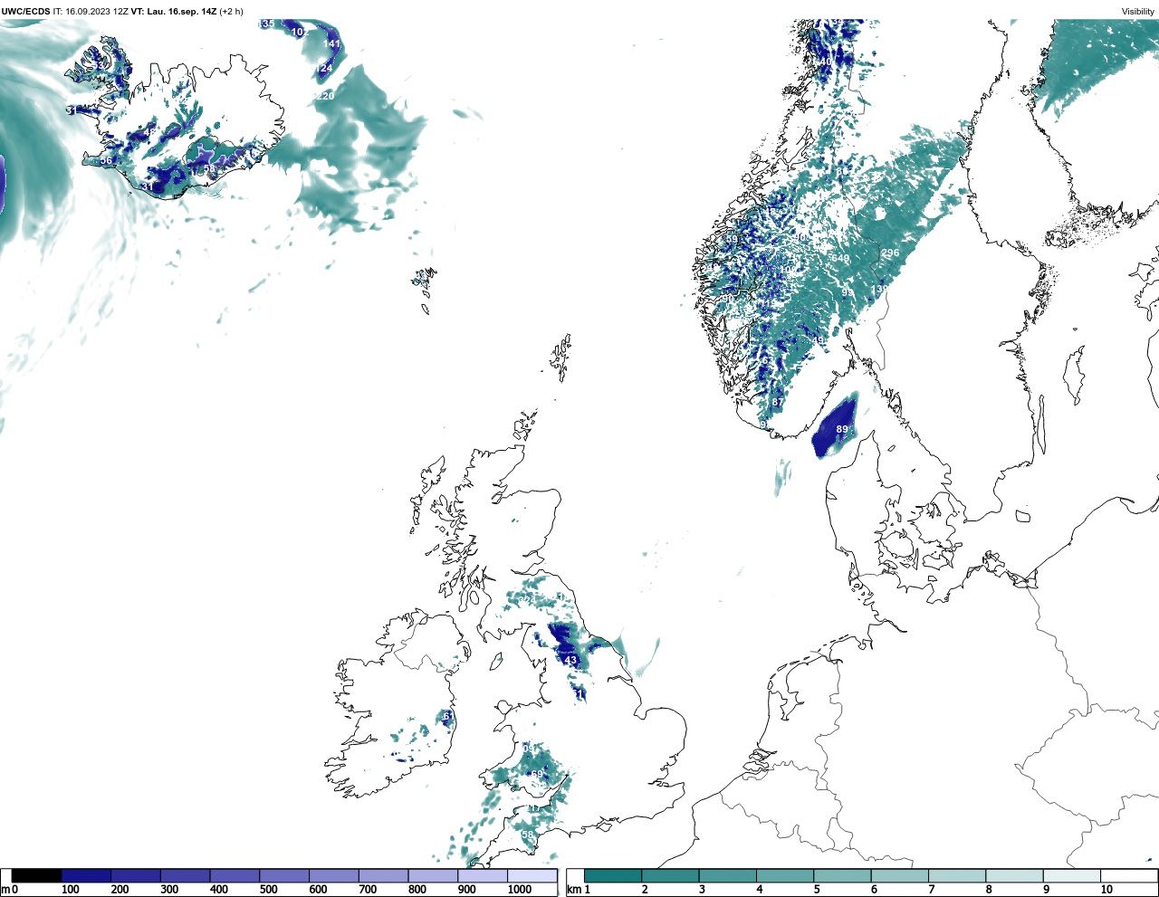The image size is (1159, 897).
Task: Click the '649' value over Scandinavia
Action: (841, 259)
